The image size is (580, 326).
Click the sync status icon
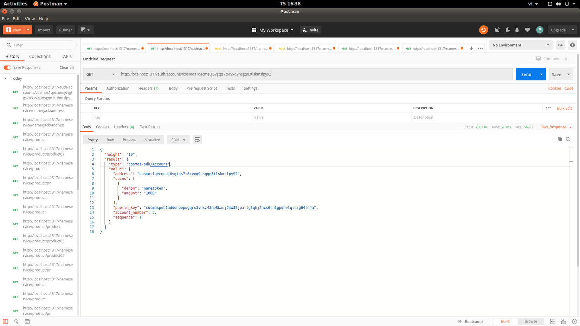[x=483, y=30]
